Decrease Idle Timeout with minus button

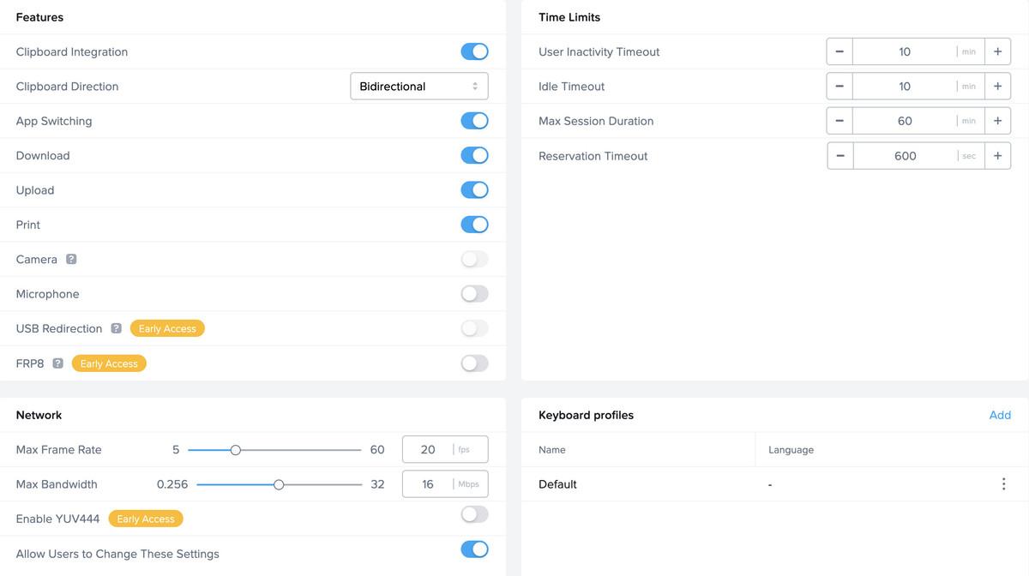839,87
